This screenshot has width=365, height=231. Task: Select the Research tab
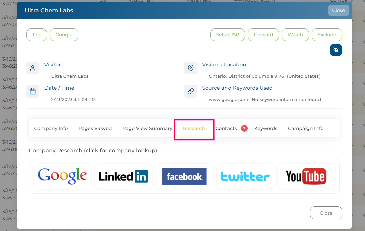click(194, 128)
